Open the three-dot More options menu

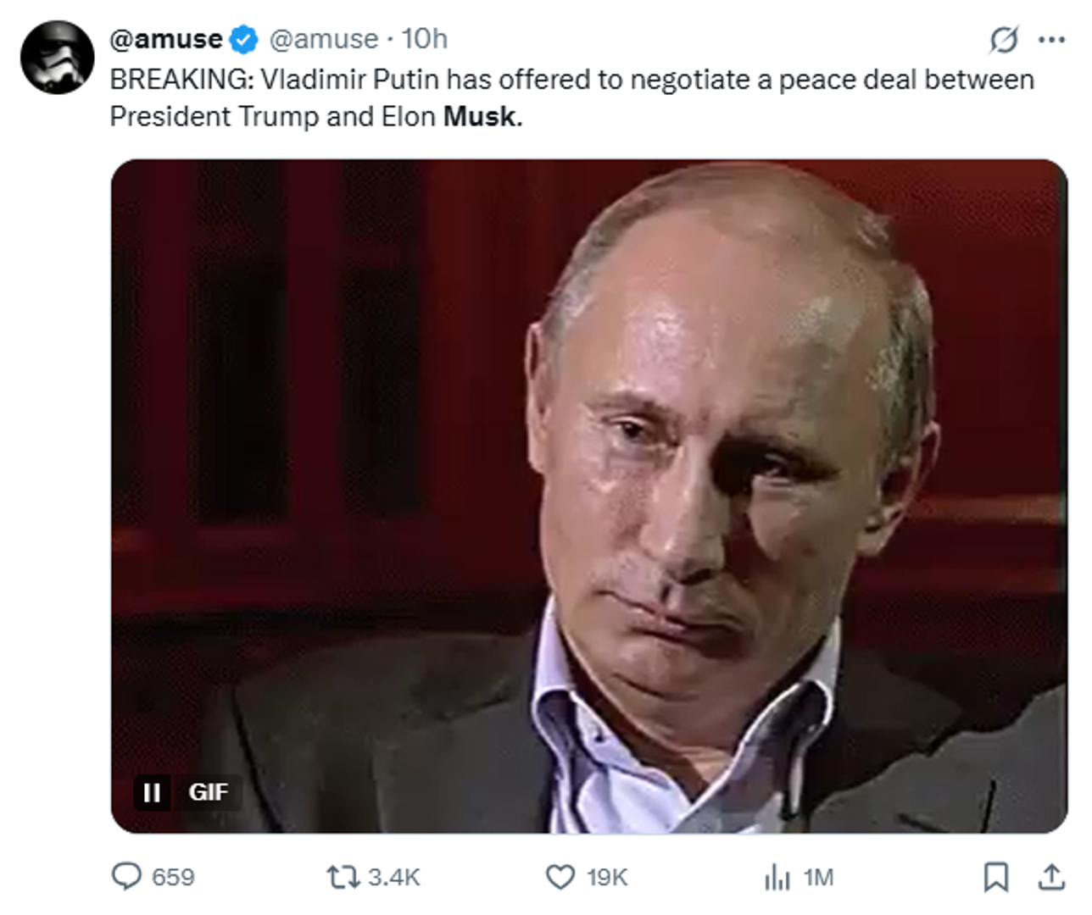(1051, 39)
